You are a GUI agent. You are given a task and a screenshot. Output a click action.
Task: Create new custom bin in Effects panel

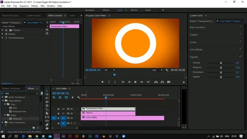34,128
